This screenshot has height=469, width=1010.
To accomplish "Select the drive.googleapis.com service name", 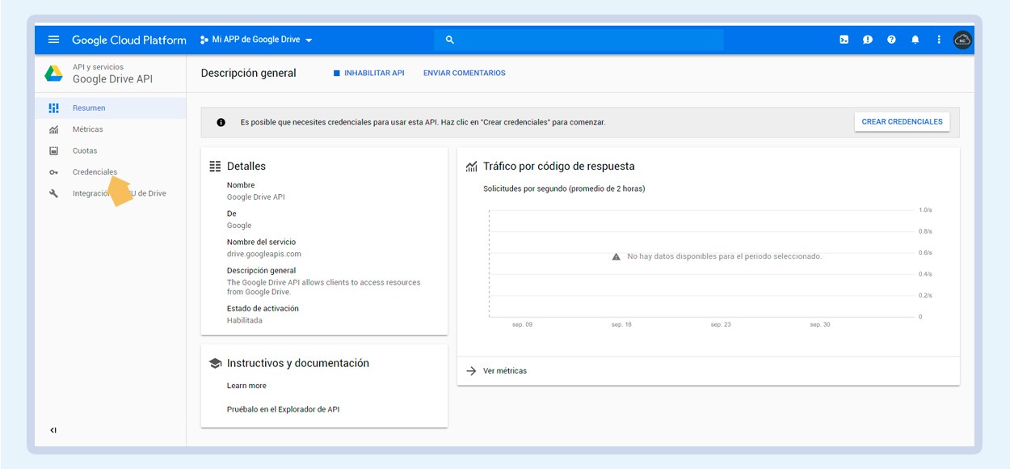I will tap(264, 254).
